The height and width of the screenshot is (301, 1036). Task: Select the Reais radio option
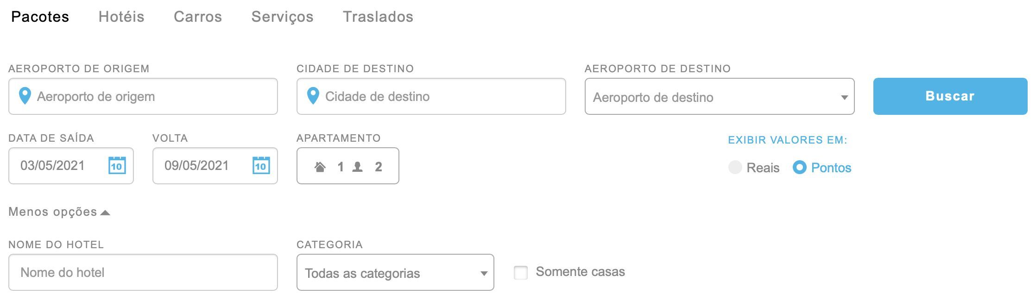735,167
